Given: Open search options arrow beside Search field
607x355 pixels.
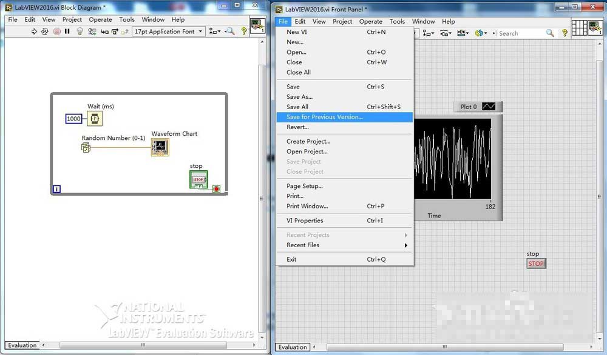Looking at the screenshot, I should 494,33.
